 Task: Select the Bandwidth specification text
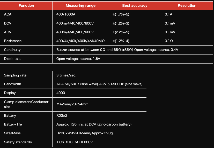click(x=99, y=84)
